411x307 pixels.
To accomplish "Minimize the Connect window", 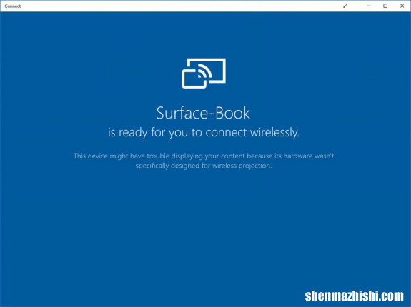I will [x=369, y=6].
